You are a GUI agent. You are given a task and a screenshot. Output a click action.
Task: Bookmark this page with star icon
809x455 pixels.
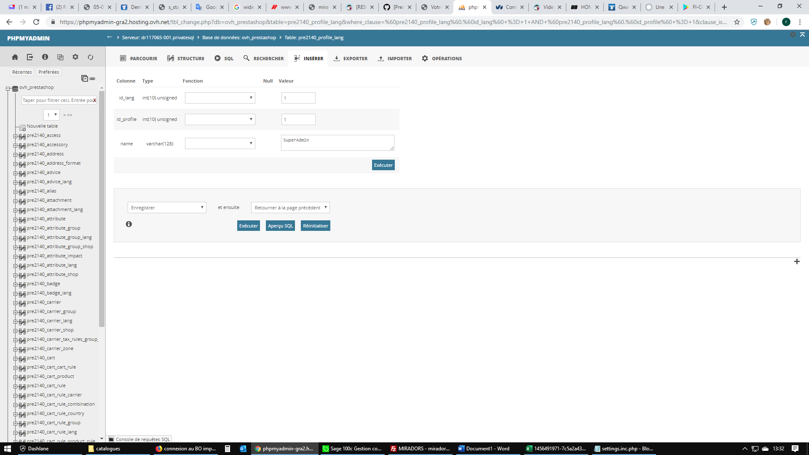click(x=737, y=22)
